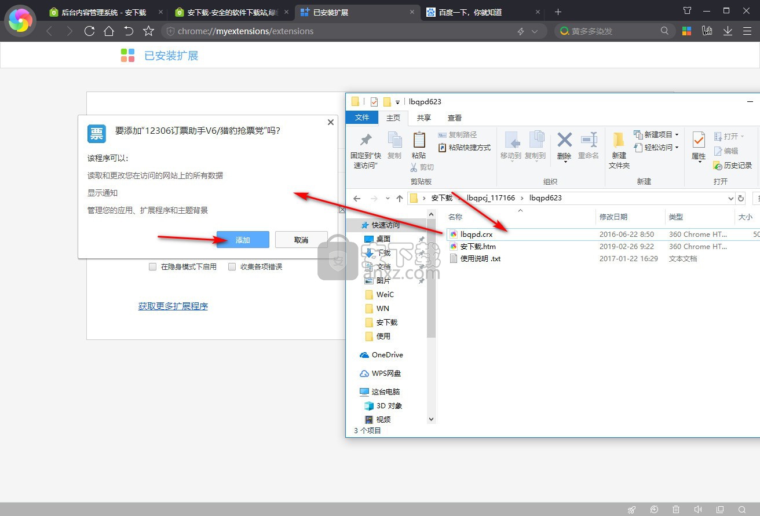Click the lightning speed-mode icon in address bar
The width and height of the screenshot is (760, 516).
point(521,31)
